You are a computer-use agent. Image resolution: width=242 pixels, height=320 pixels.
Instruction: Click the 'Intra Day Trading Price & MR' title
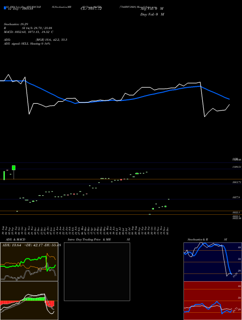[x=89, y=240]
